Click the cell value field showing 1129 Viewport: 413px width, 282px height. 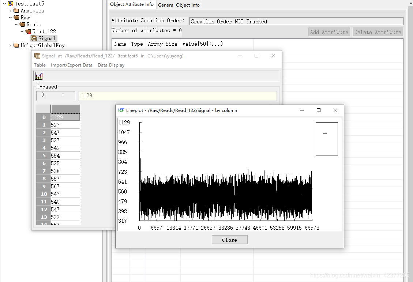pyautogui.click(x=177, y=95)
